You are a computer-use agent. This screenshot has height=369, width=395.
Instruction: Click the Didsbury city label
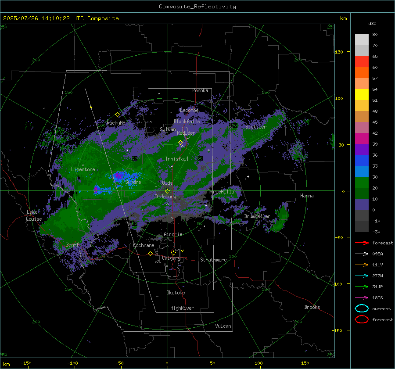tap(165, 197)
